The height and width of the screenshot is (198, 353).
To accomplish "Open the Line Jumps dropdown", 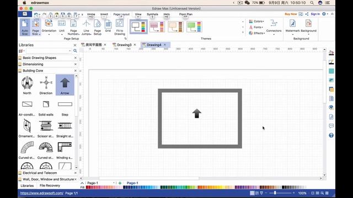I will (x=86, y=28).
